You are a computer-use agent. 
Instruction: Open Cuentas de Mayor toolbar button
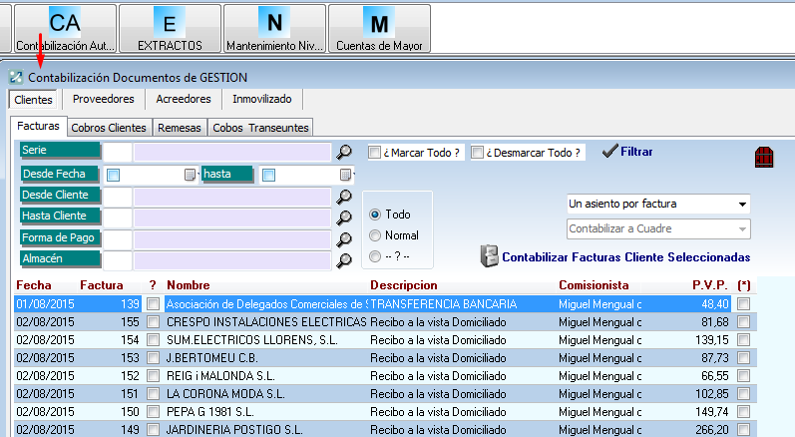379,28
